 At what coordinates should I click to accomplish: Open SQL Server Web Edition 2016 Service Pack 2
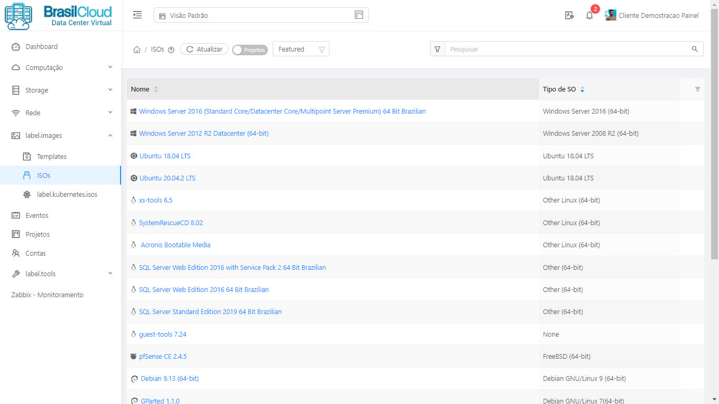232,267
